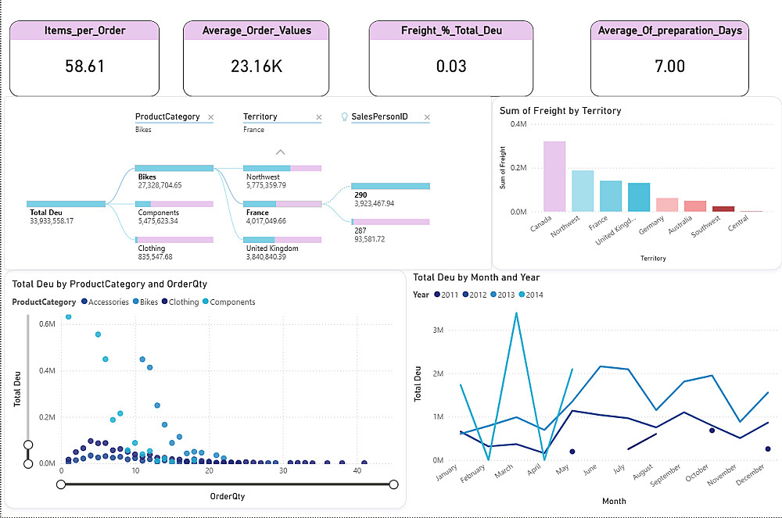Select the Average_Order_Values card
The image size is (782, 518).
pos(256,59)
